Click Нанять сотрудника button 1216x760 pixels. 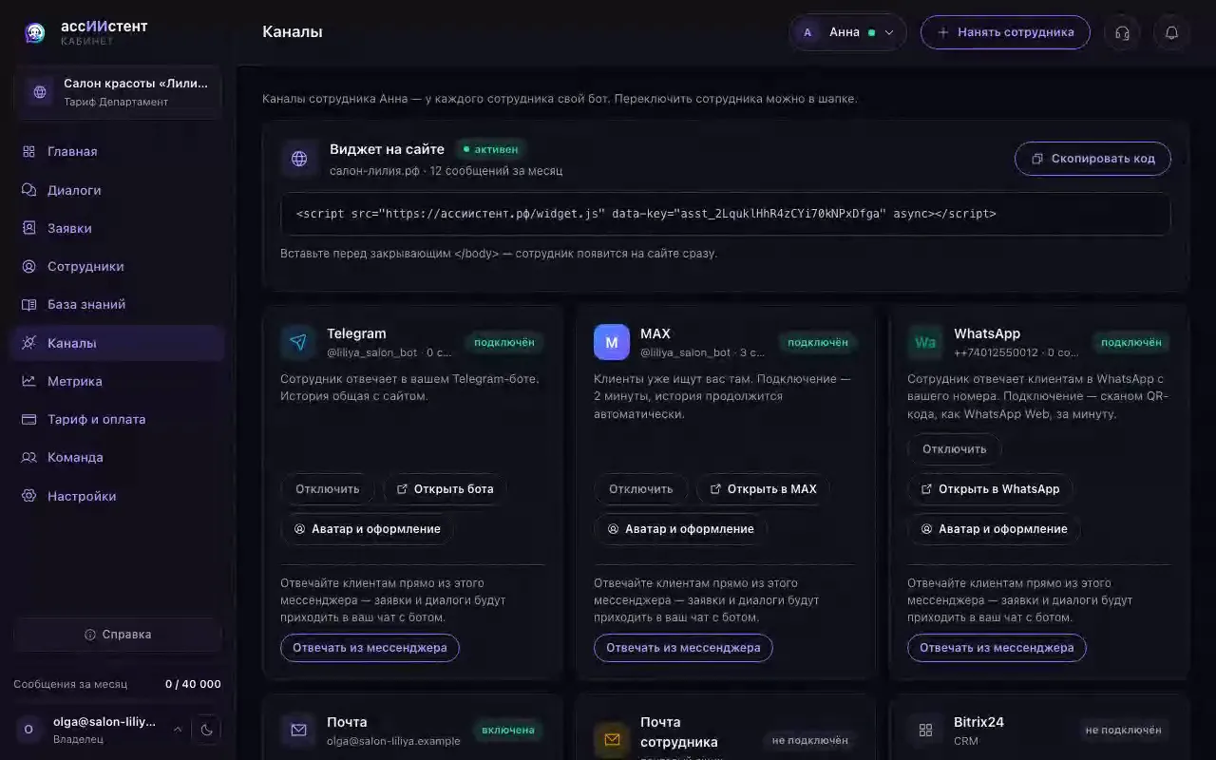1005,32
